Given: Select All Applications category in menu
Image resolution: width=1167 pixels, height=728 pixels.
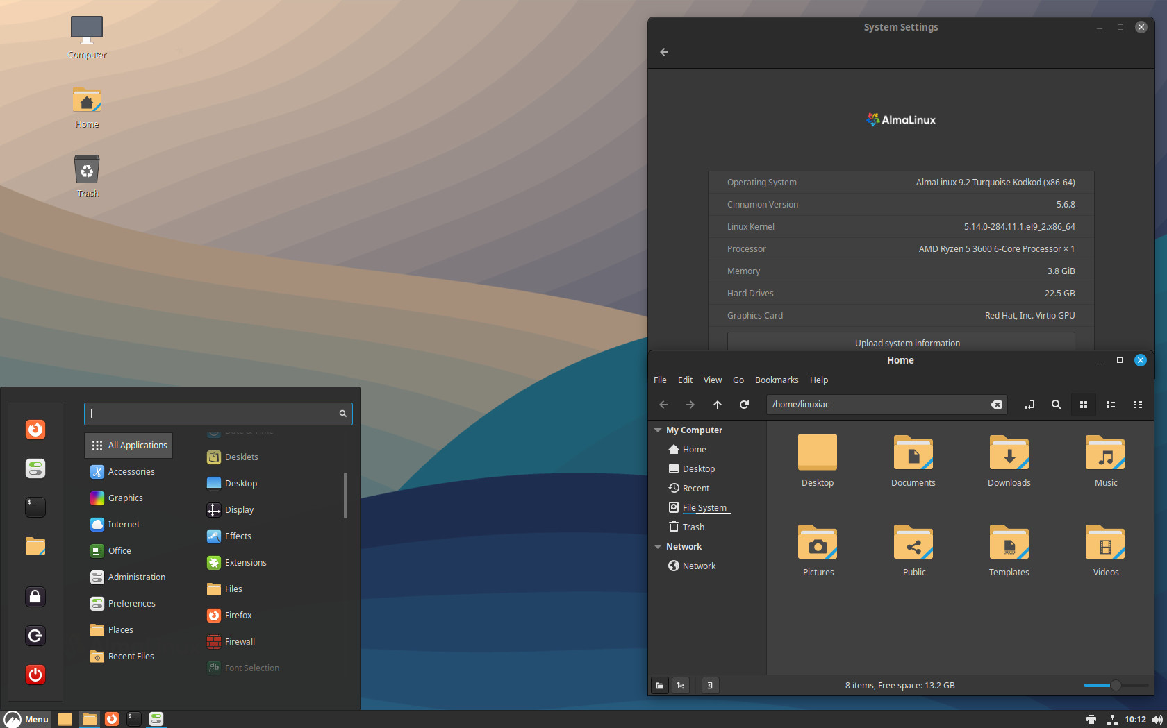Looking at the screenshot, I should pos(129,446).
